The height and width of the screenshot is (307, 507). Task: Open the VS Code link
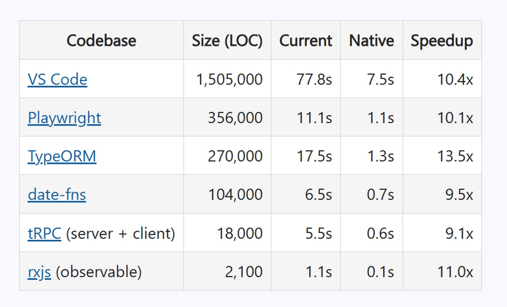(57, 79)
